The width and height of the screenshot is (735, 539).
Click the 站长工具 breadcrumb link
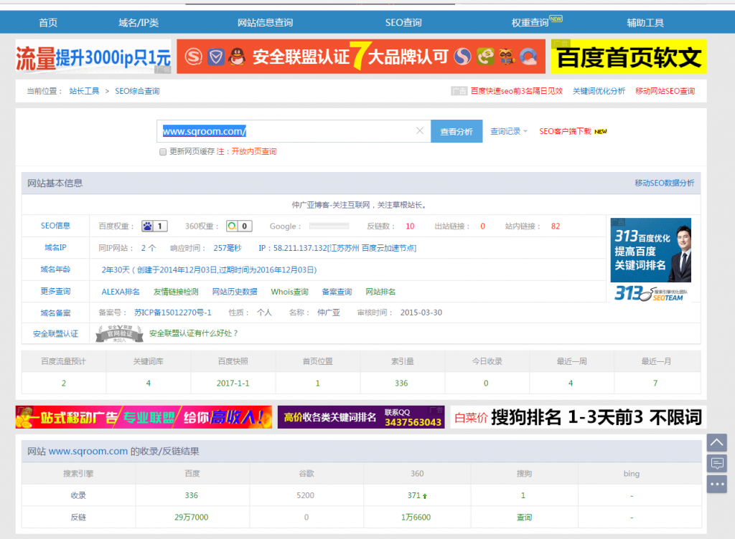tap(85, 91)
